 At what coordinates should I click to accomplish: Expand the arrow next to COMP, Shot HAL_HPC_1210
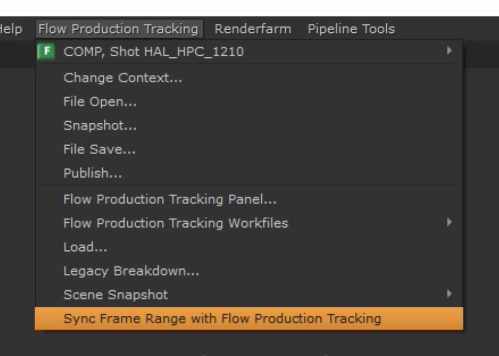449,51
